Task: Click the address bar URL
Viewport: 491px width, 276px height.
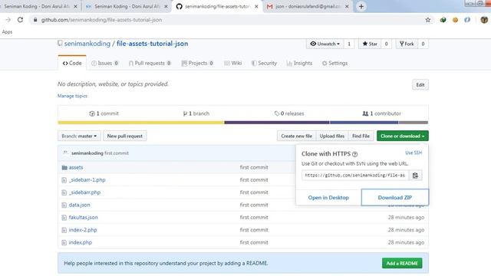Action: tap(101, 20)
